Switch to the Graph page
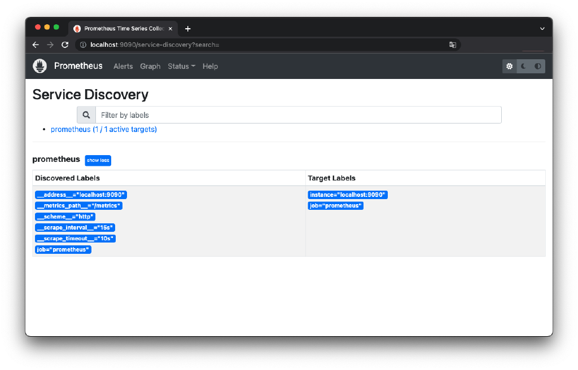 coord(150,66)
